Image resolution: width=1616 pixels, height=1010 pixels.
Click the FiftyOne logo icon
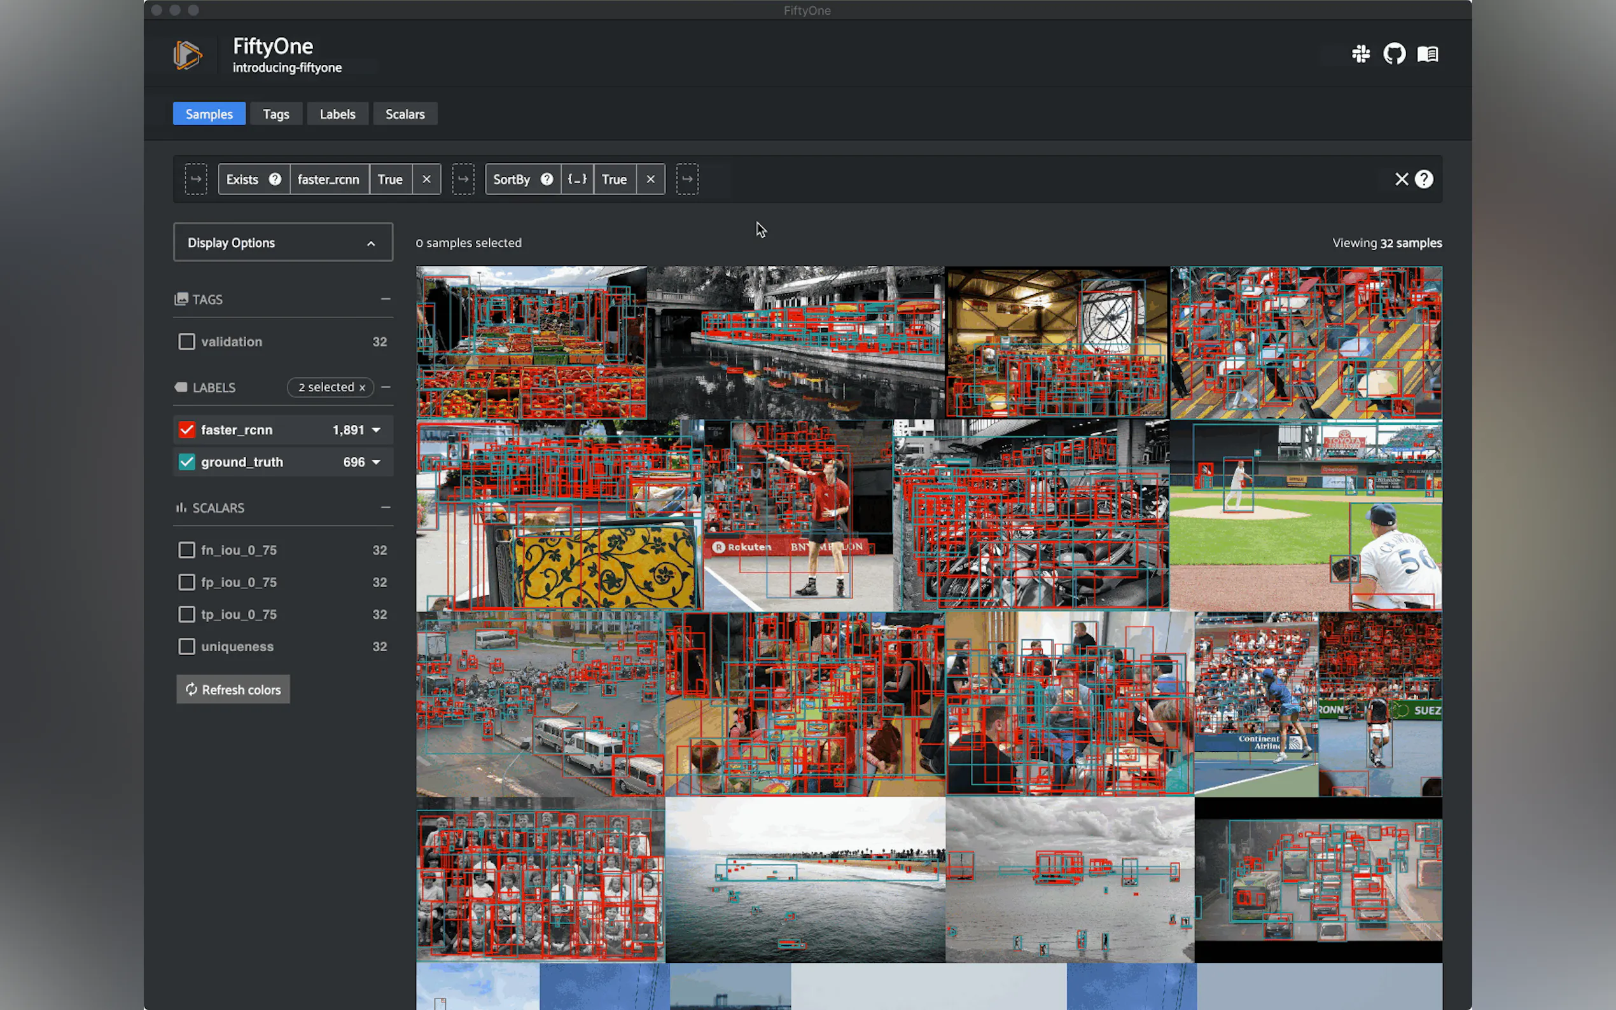188,55
